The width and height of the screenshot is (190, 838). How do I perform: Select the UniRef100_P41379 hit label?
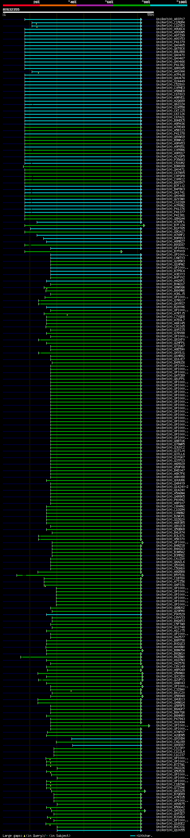point(170,42)
